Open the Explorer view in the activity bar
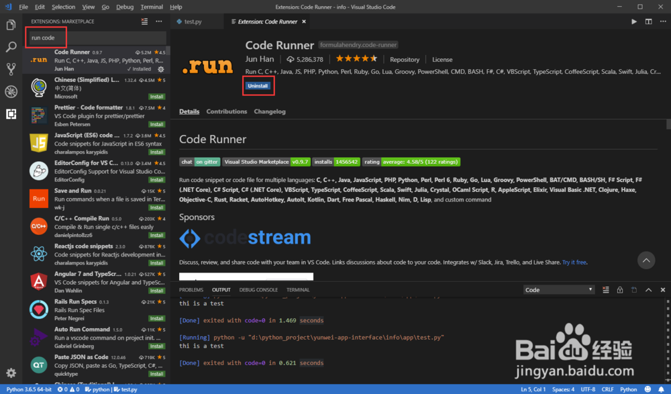This screenshot has height=394, width=671. [x=10, y=24]
